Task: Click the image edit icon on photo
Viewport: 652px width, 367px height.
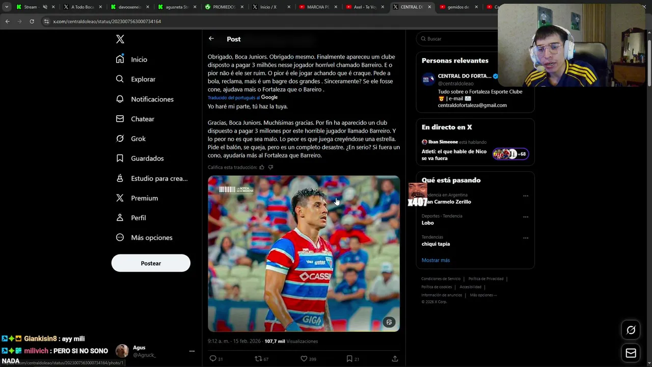Action: (x=389, y=322)
